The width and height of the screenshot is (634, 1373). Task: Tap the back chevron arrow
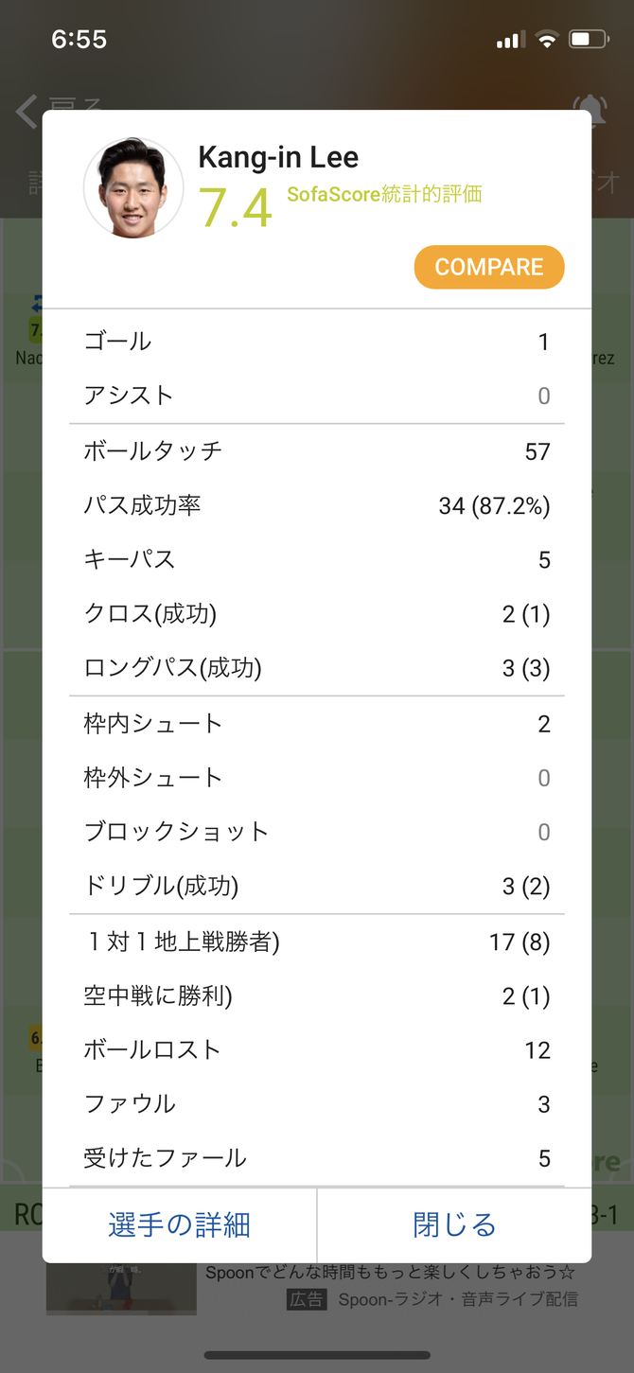(26, 112)
